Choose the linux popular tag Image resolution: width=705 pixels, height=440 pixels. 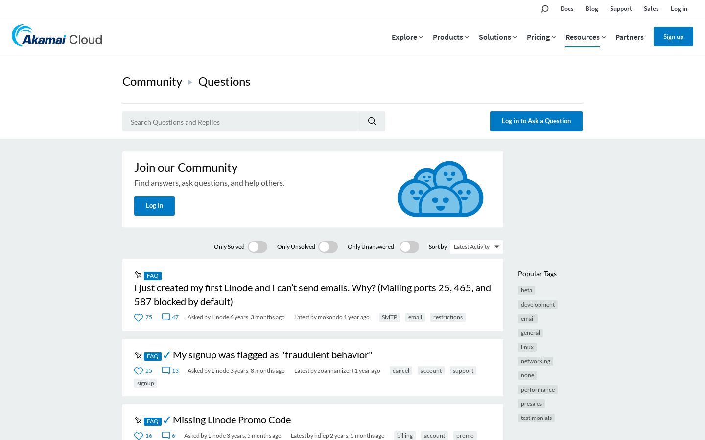527,347
